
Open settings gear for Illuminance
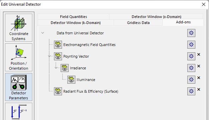[191, 80]
